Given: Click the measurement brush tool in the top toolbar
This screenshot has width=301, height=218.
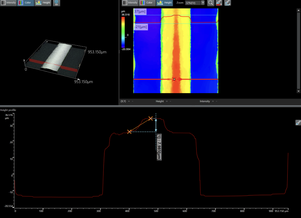Looking at the screenshot, I should 227,3.
